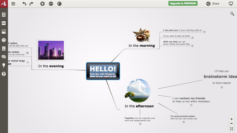
Task: Fit map to screen icon
Action: 231,129
